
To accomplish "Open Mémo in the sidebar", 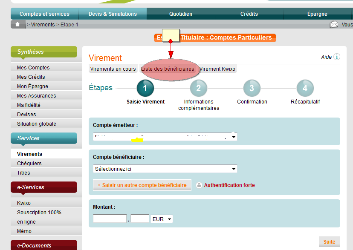I will [x=46, y=231].
